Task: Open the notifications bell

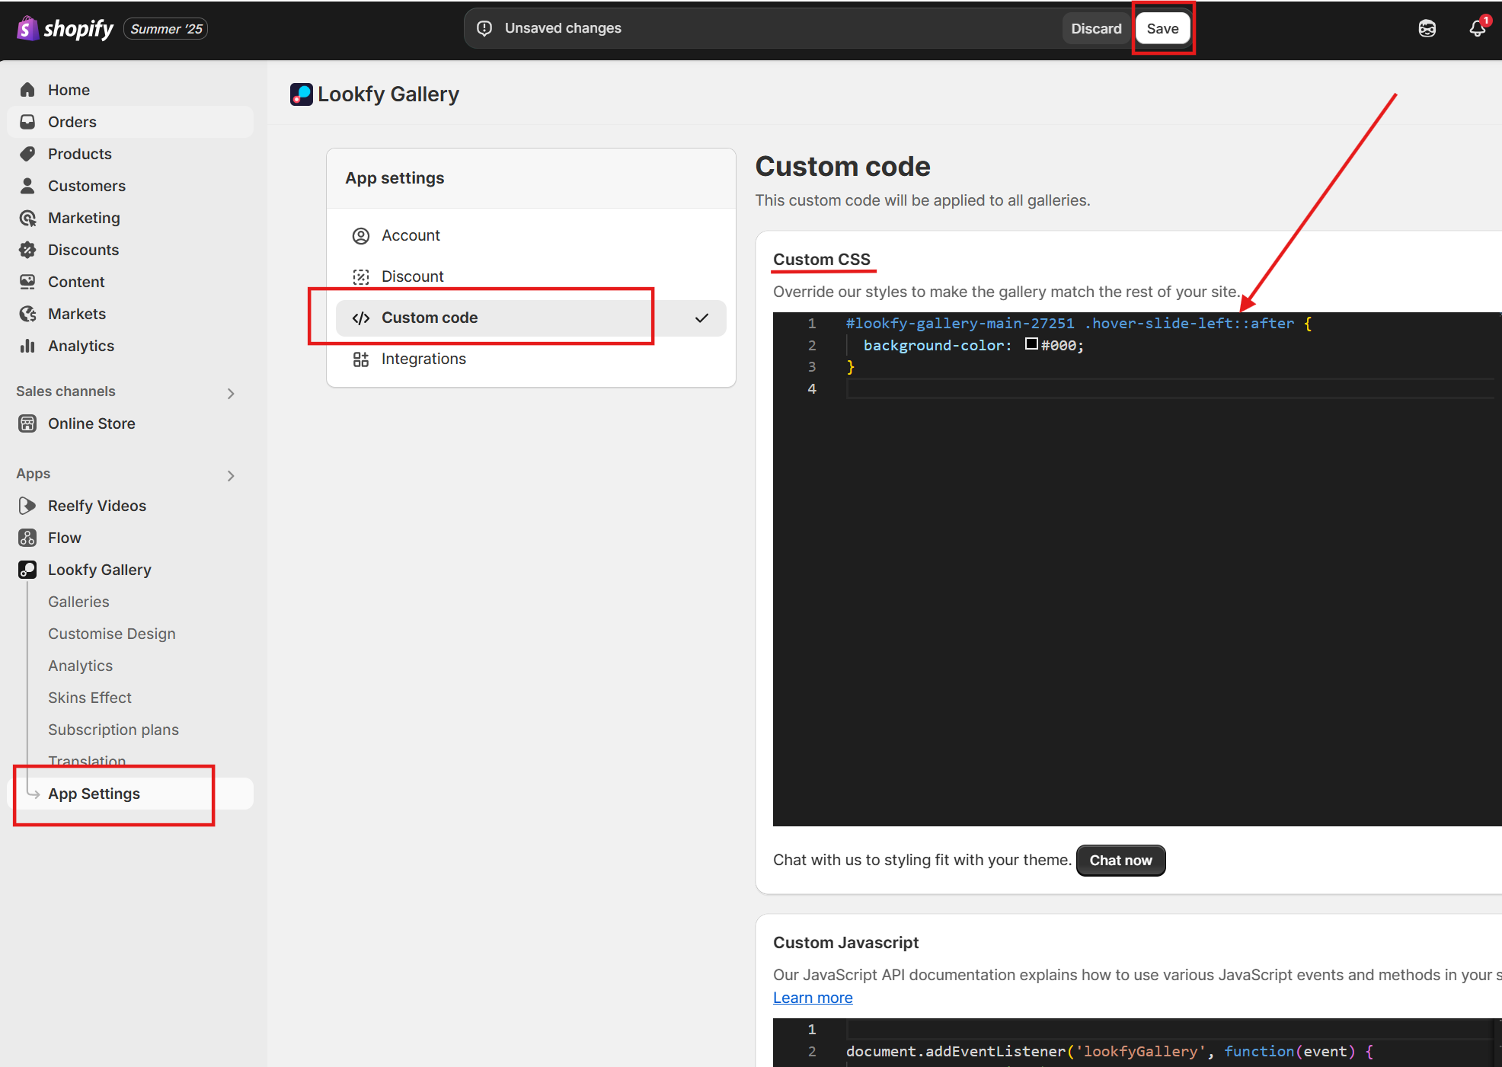Action: (1478, 28)
